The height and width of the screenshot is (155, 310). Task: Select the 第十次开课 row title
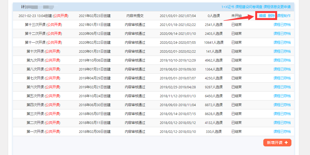pos(43,52)
